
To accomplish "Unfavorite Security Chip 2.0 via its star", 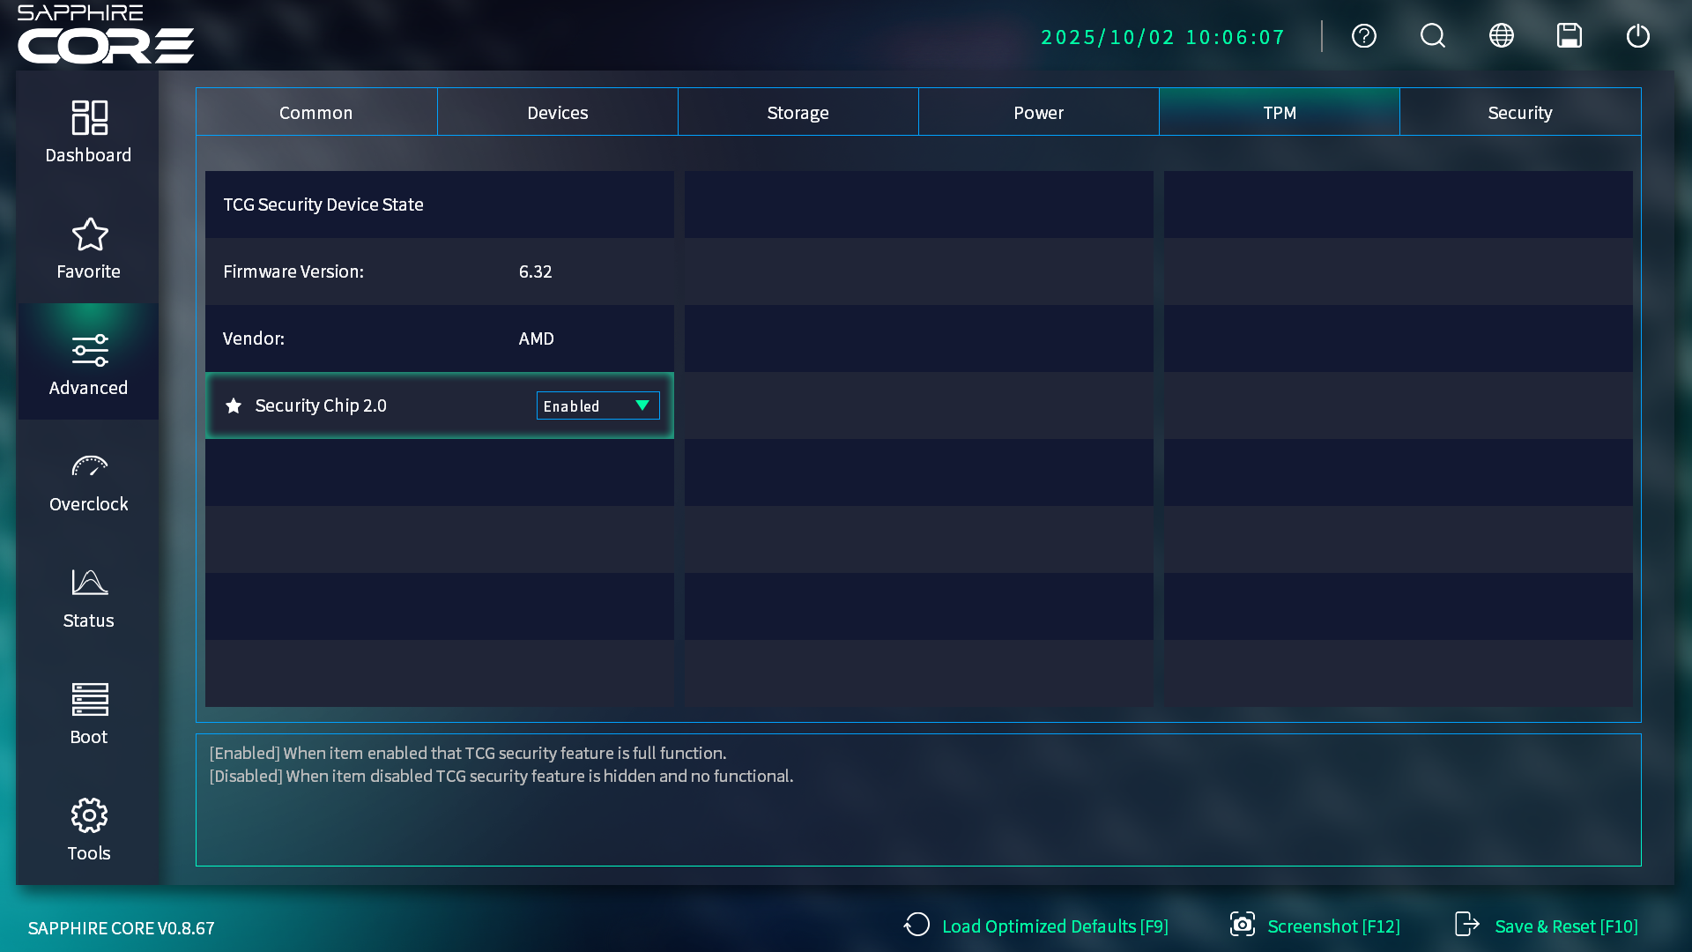I will pos(234,405).
